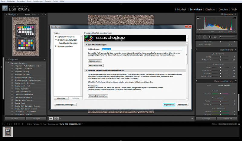Screen dimensions: 242x141
Task: Click Updates suchen button
Action: pos(95,61)
